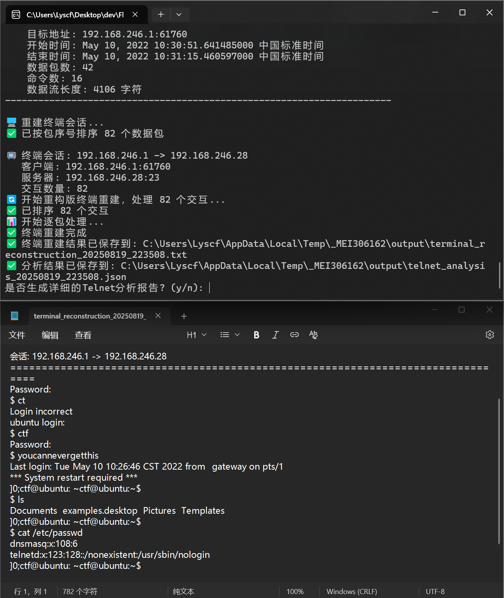The width and height of the screenshot is (504, 598).
Task: Open Notepad settings gear
Action: click(x=490, y=335)
